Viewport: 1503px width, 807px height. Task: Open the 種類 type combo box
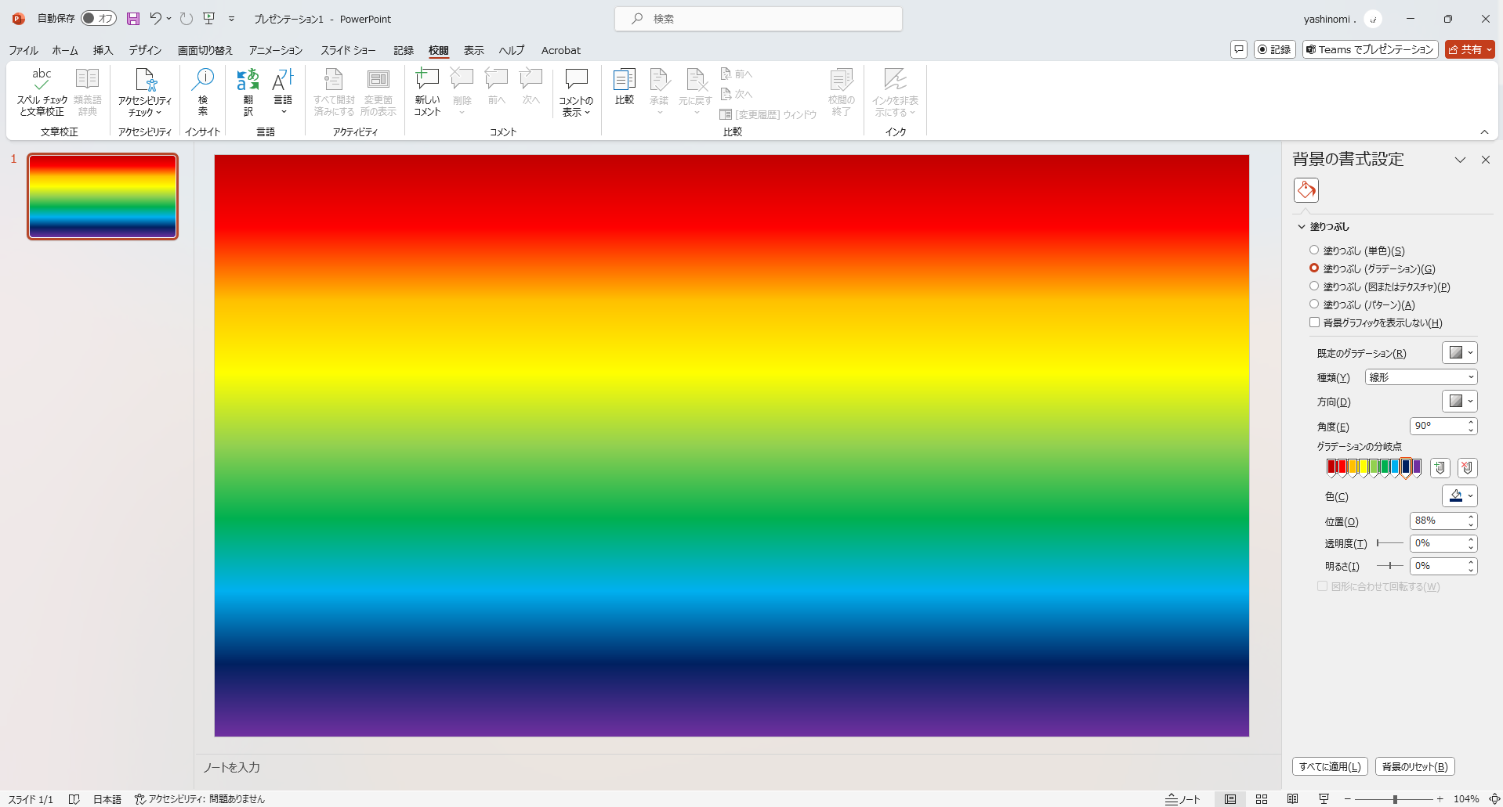pyautogui.click(x=1421, y=377)
